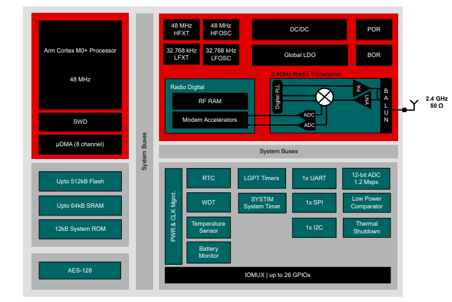Select the vertical System Buses bar

pos(144,151)
